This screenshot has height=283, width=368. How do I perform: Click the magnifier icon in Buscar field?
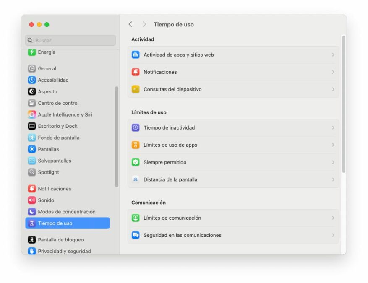point(30,40)
